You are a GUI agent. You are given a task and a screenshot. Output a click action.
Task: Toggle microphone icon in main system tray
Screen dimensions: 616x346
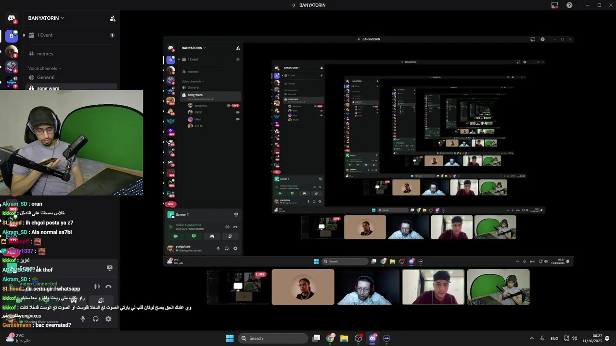542,338
